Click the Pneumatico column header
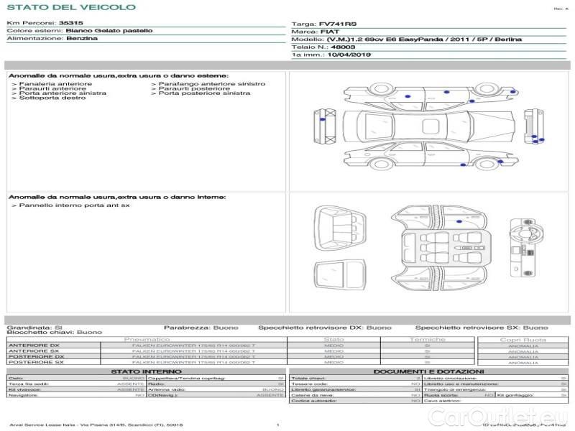This screenshot has width=575, height=431. click(x=147, y=339)
